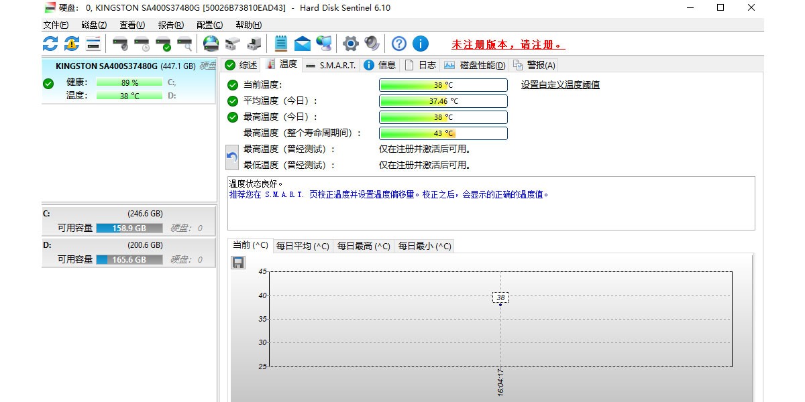
Task: Click the lifetime maximum 43 °C bar
Action: tap(443, 133)
